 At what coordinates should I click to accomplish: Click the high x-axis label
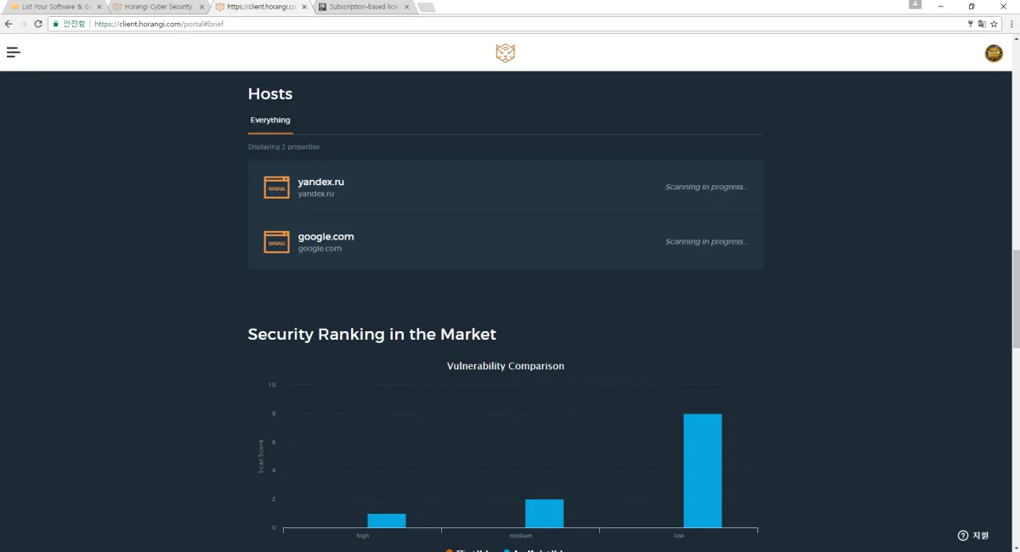(363, 536)
